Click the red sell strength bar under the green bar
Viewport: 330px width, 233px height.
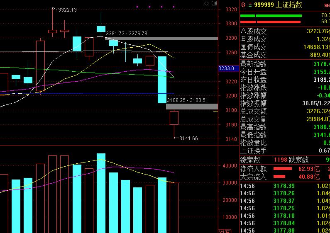(x=270, y=22)
